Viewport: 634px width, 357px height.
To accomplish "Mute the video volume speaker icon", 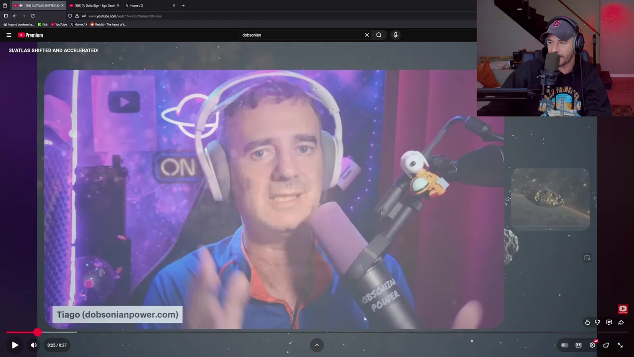I will click(34, 345).
